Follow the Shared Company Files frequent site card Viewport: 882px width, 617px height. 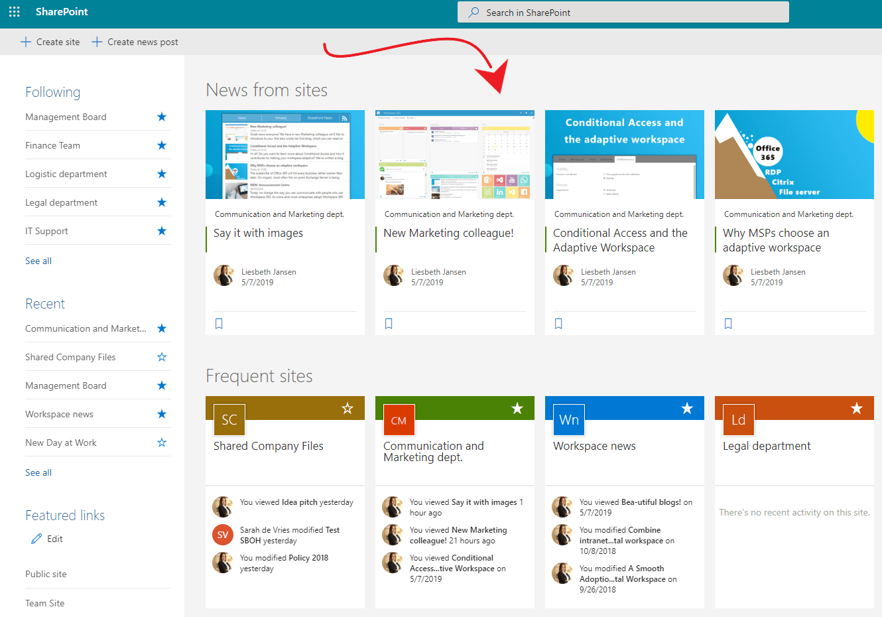(x=347, y=409)
